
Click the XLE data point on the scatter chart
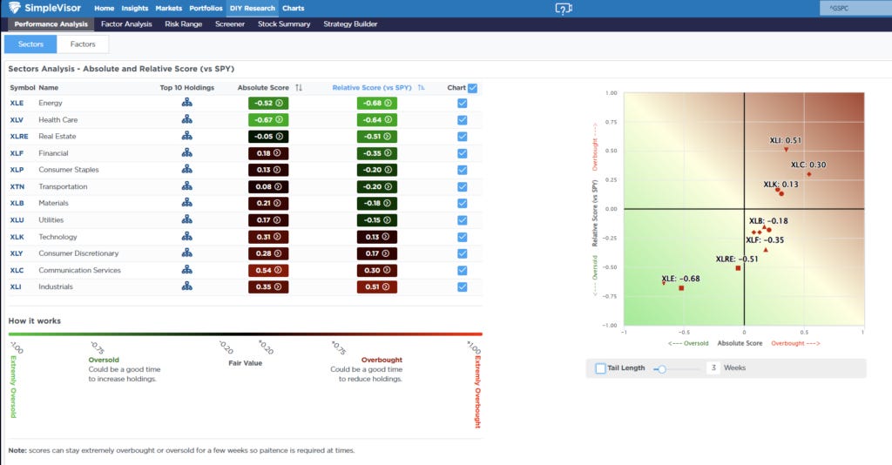coord(681,288)
